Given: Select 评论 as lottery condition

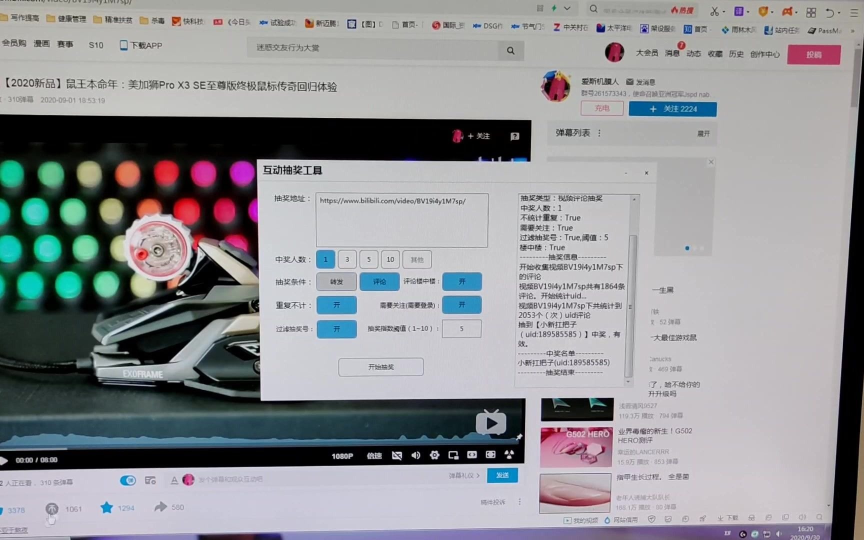Looking at the screenshot, I should [379, 282].
